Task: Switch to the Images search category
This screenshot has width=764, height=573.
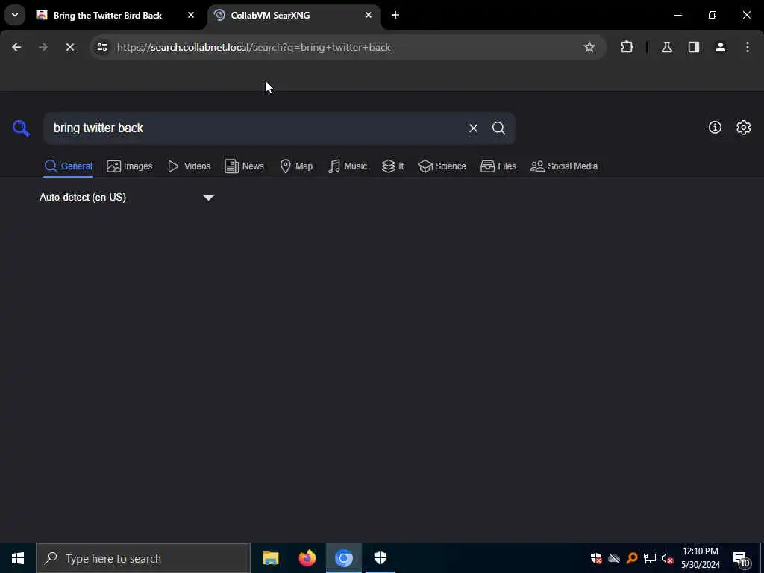Action: coord(130,166)
